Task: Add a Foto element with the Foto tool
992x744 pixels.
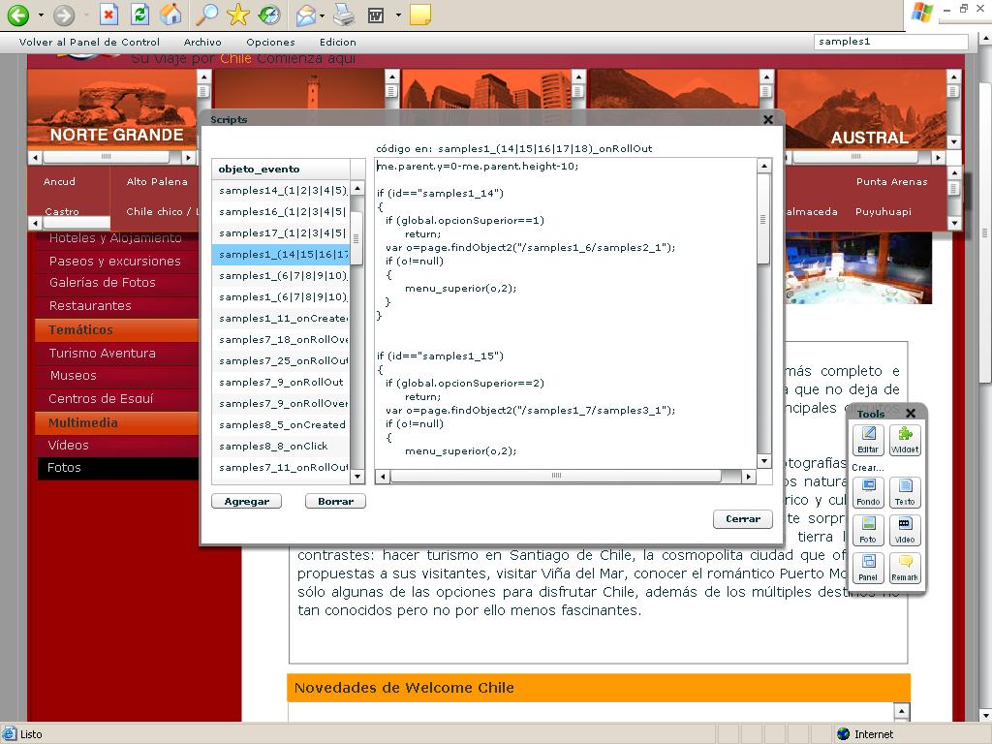Action: point(868,529)
